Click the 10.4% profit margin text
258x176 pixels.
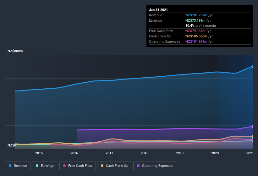pos(200,25)
